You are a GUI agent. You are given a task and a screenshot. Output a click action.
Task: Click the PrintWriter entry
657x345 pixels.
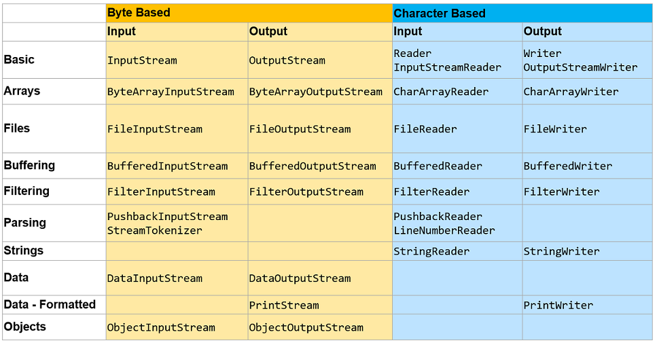[558, 305]
